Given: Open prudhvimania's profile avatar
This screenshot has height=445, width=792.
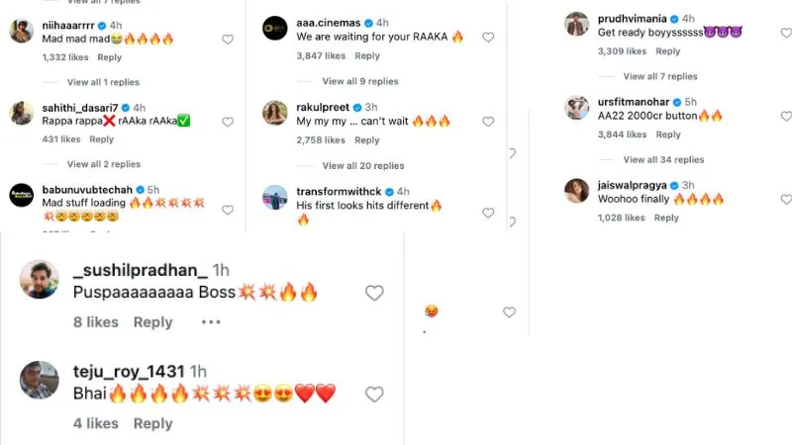Looking at the screenshot, I should [577, 25].
